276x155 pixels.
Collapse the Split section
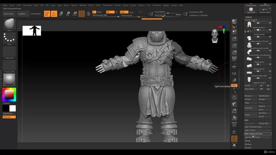[x=247, y=120]
